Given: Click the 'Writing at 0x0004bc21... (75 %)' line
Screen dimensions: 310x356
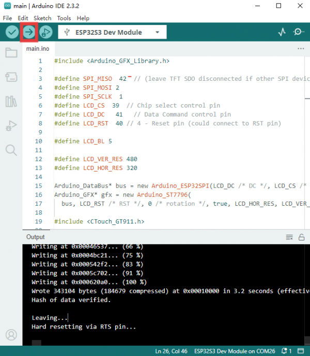Looking at the screenshot, I should 87,255.
